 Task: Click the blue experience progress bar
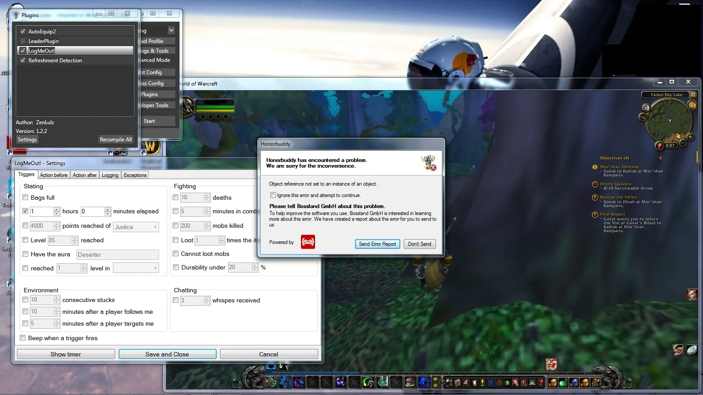308,373
